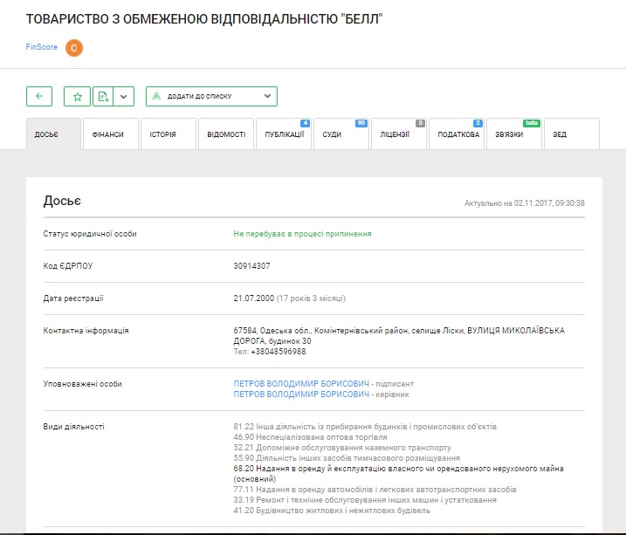
Task: Open the Історія tab
Action: click(162, 134)
